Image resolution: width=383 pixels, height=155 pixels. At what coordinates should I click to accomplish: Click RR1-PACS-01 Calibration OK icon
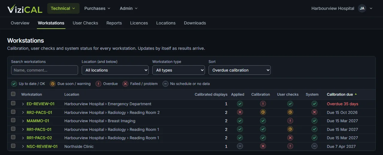click(263, 129)
